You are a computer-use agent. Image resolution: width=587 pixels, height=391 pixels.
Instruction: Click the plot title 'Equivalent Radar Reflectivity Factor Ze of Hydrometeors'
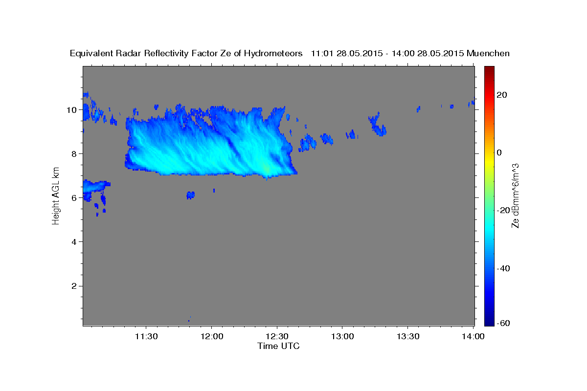click(x=186, y=53)
